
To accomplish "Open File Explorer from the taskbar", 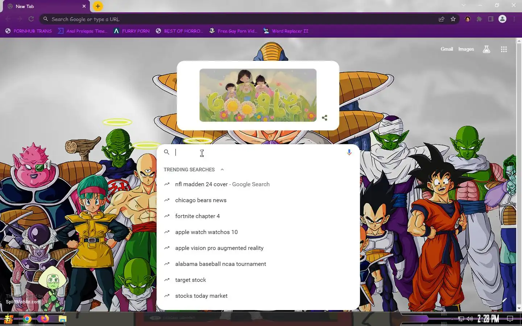I will [63, 319].
